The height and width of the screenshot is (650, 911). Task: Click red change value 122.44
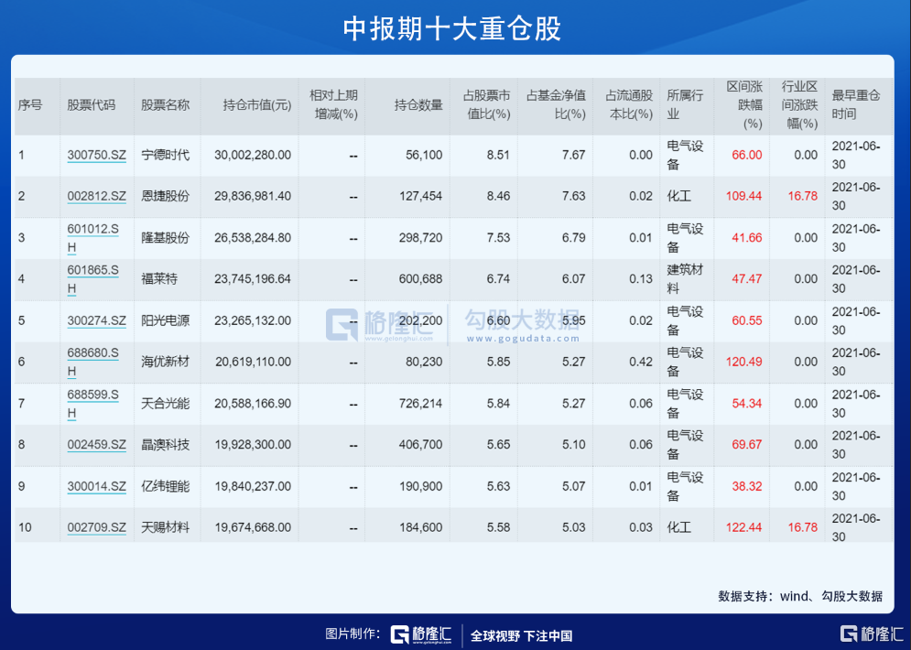click(743, 527)
